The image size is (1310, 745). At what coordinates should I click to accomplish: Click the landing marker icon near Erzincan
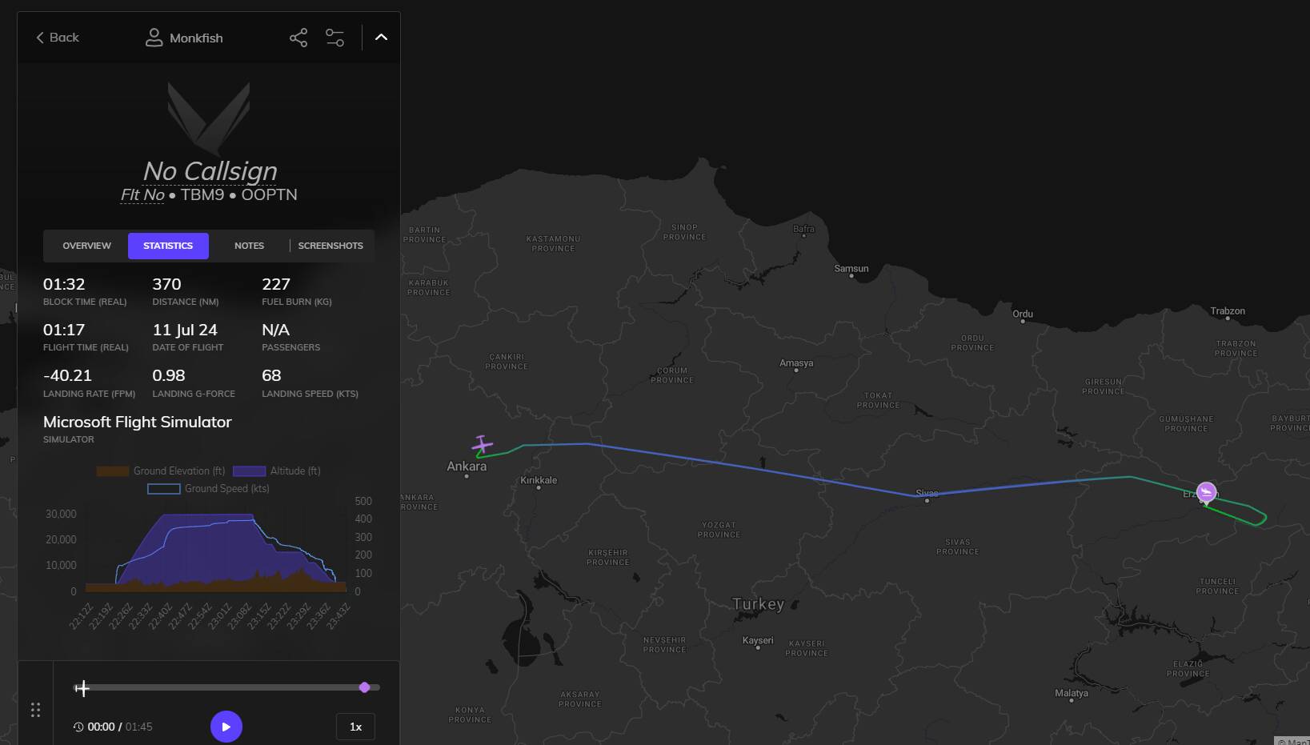pyautogui.click(x=1206, y=492)
